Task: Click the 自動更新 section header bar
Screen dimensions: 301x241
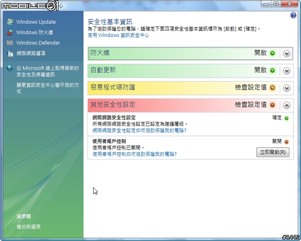Action: point(190,71)
